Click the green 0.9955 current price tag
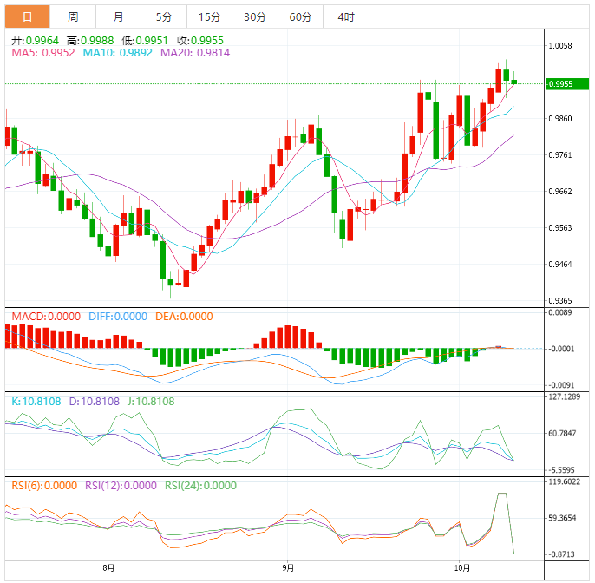This screenshot has width=595, height=583. [x=565, y=83]
